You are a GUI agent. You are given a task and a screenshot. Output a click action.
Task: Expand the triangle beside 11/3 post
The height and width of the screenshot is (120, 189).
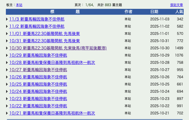pyautogui.click(x=7, y=19)
